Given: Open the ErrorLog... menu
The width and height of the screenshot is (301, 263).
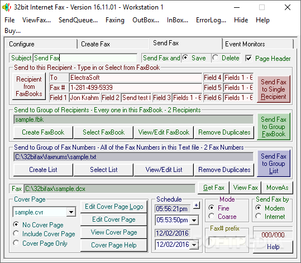Looking at the screenshot, I should (211, 20).
